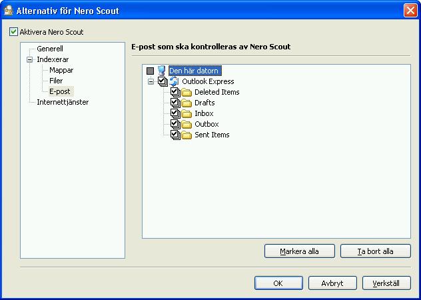Select the Inbox label
421x300 pixels.
[x=204, y=113]
